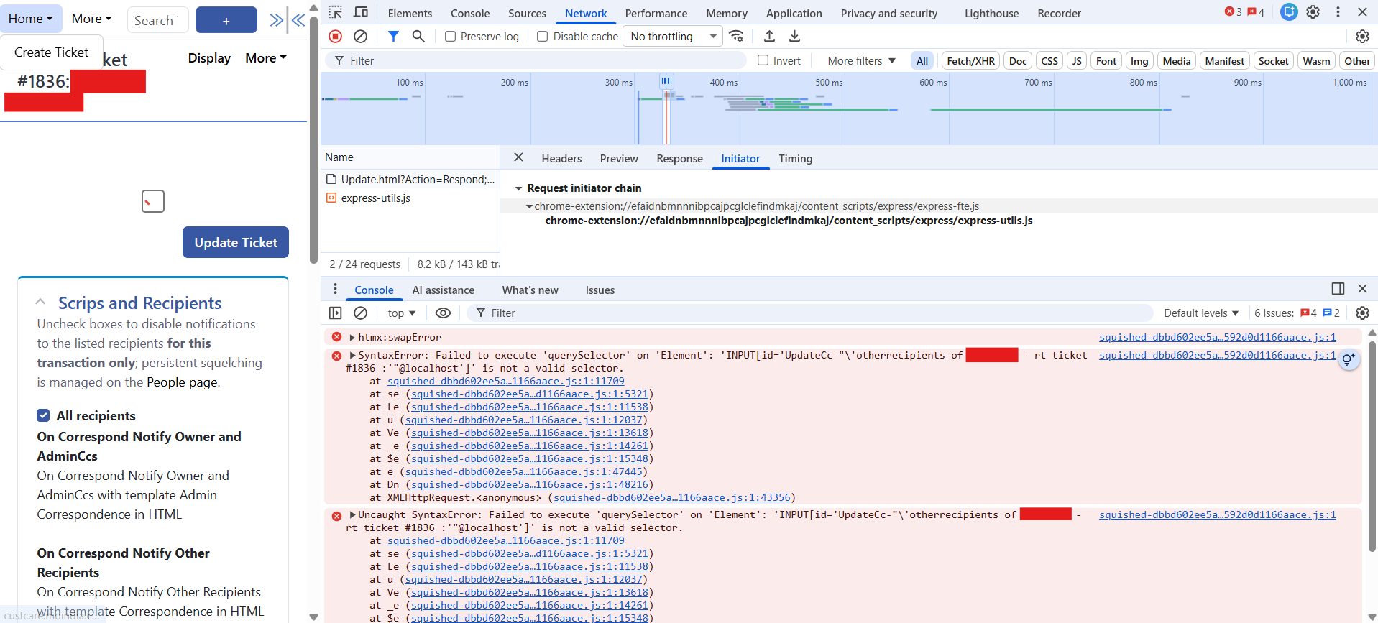The image size is (1378, 623).
Task: Open the People page link
Action: tap(182, 382)
